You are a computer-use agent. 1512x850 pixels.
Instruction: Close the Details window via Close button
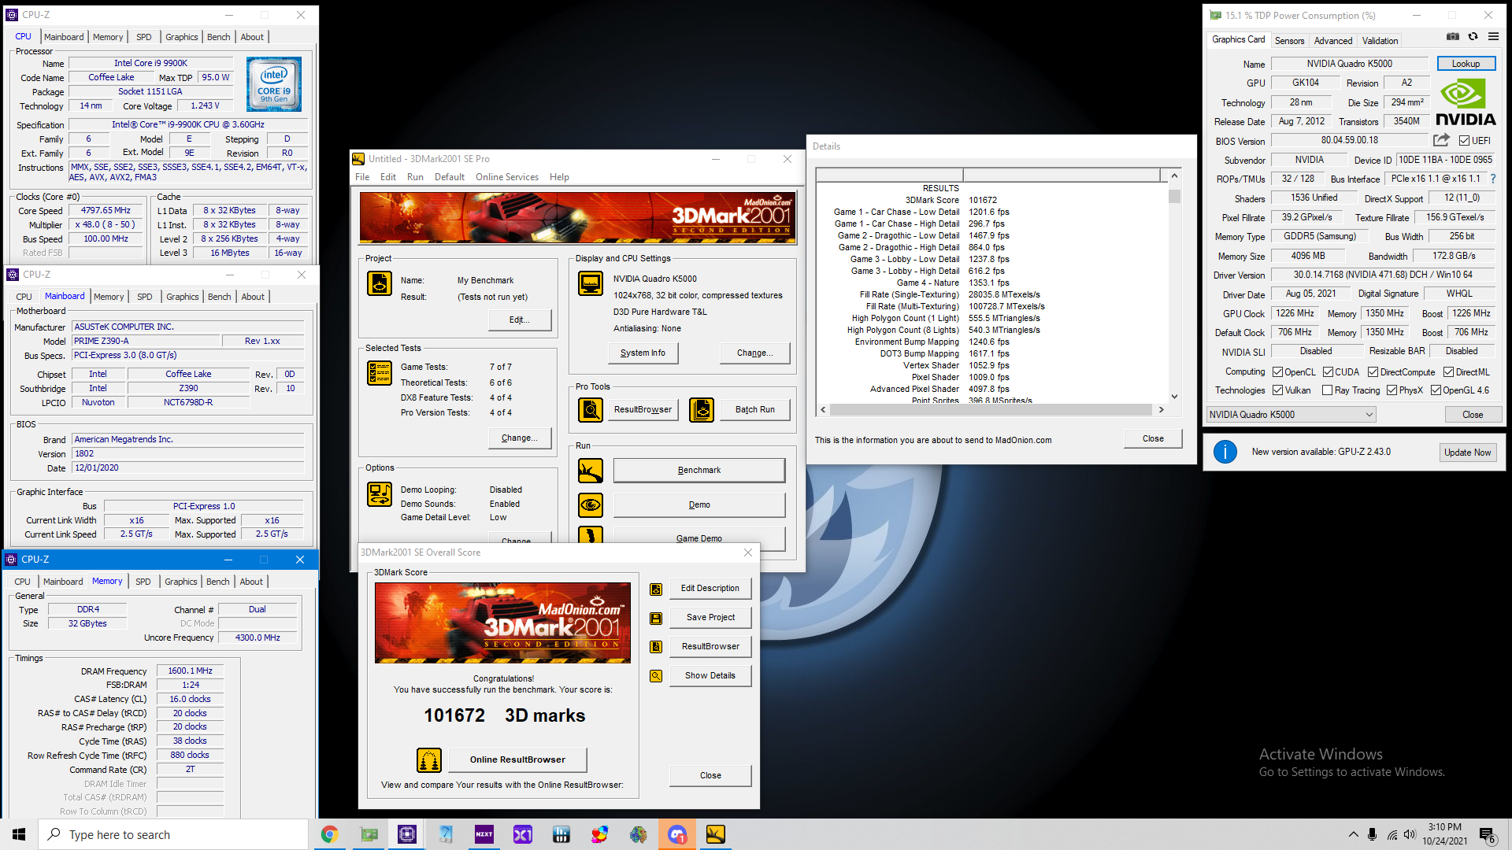(x=1153, y=439)
